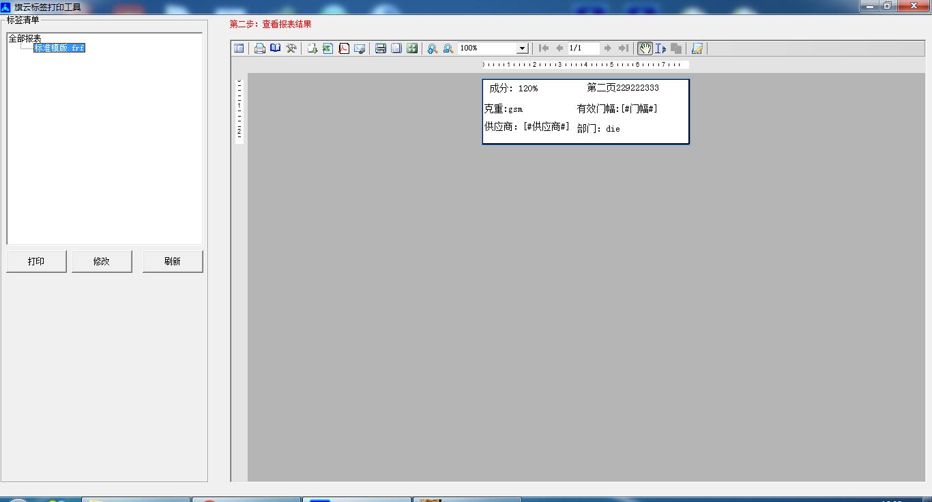Send the report by e-mail icon
The image size is (932, 502).
pos(360,48)
